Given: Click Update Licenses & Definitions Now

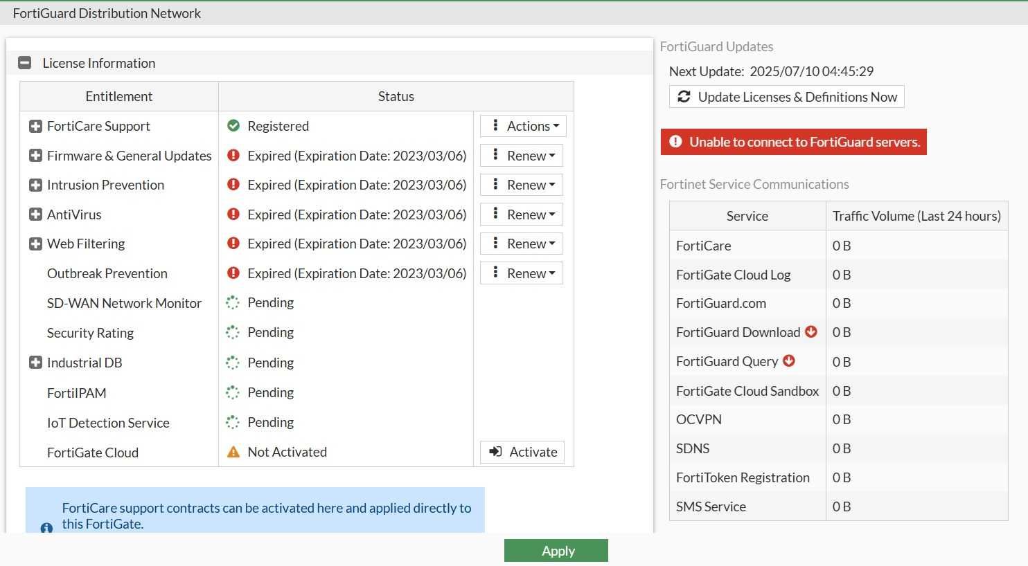Looking at the screenshot, I should [787, 97].
